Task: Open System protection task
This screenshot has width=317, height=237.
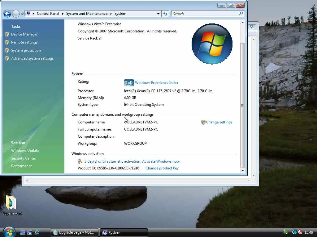Action: (26, 50)
